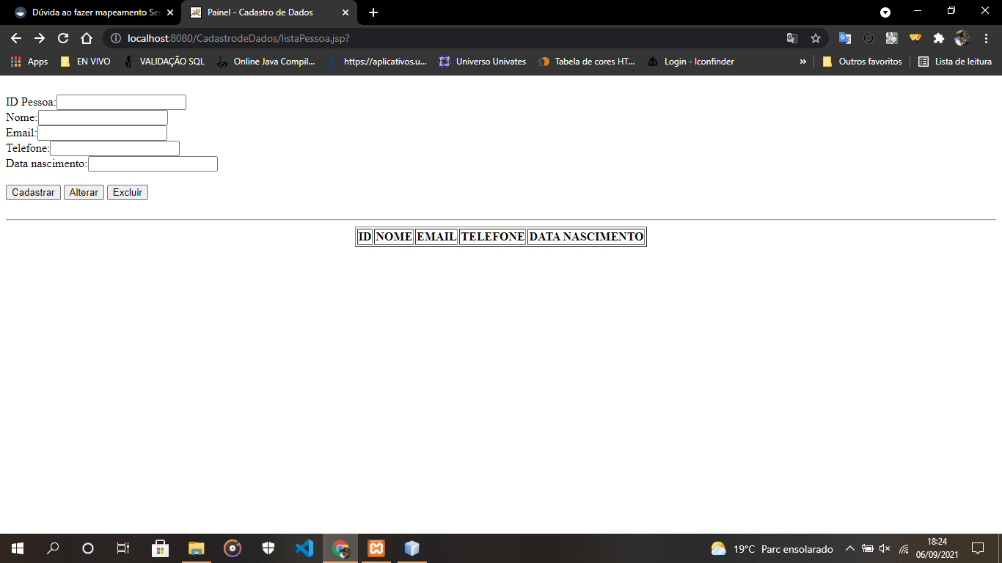
Task: Click the Excluir button
Action: 128,192
